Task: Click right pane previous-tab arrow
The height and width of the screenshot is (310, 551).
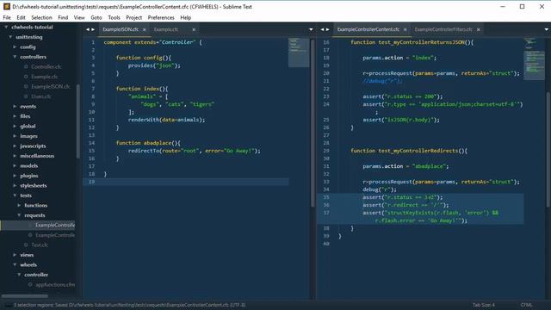Action: tap(322, 29)
